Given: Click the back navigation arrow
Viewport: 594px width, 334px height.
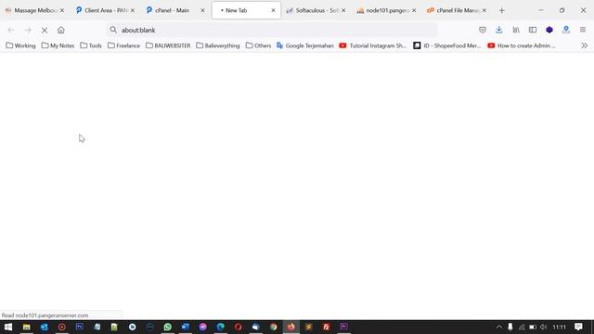Looking at the screenshot, I should [x=11, y=30].
